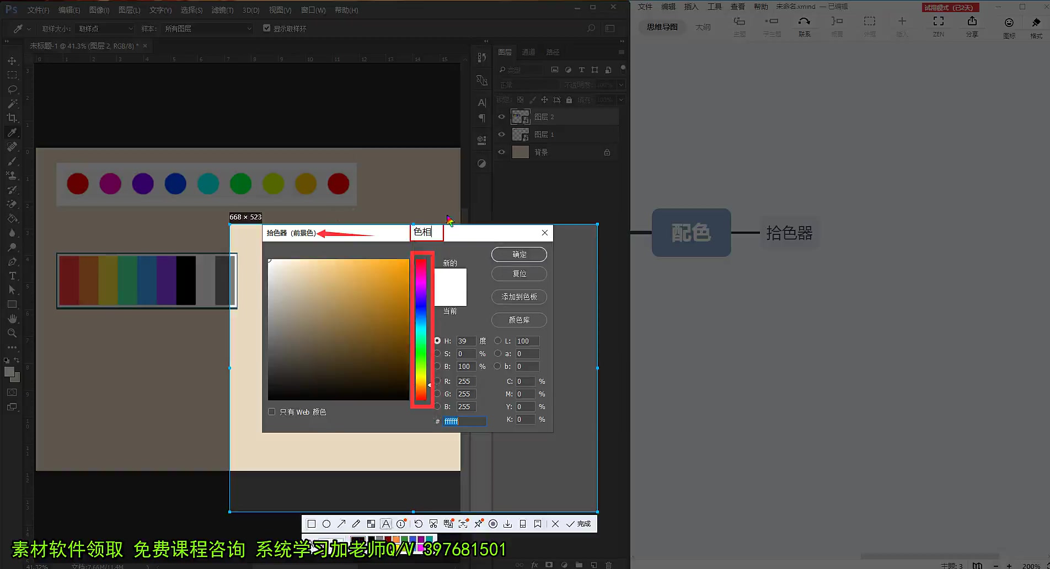Expand the eyedropper tool preset picker arrow
This screenshot has width=1050, height=569.
29,29
